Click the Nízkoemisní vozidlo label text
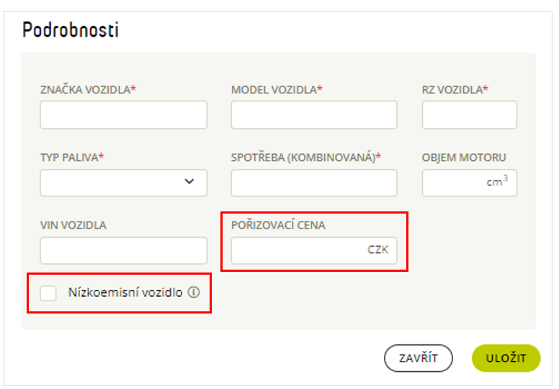Viewport: 559px width, 389px height. coord(125,292)
